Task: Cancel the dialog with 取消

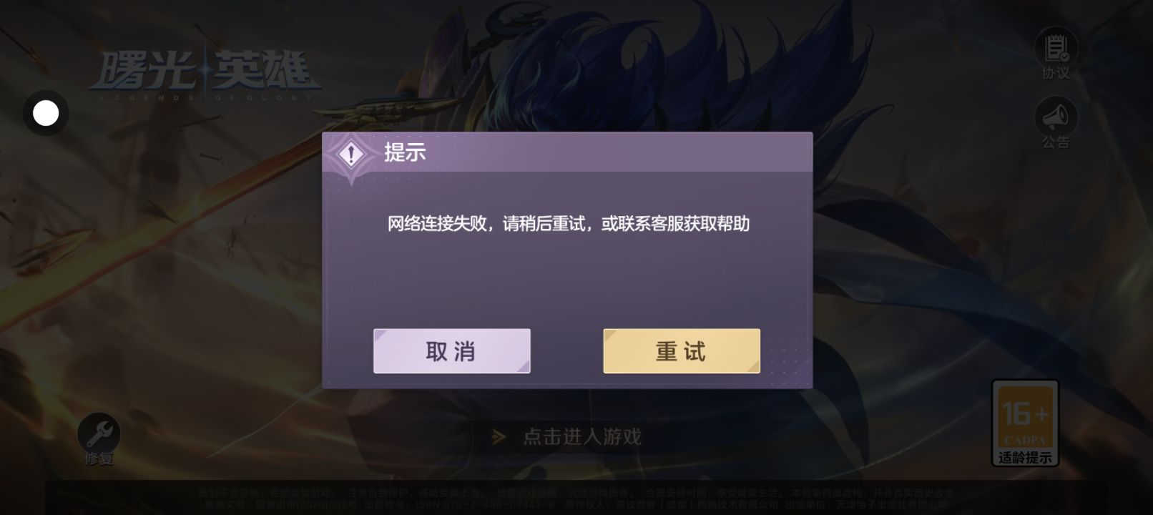Action: 452,351
